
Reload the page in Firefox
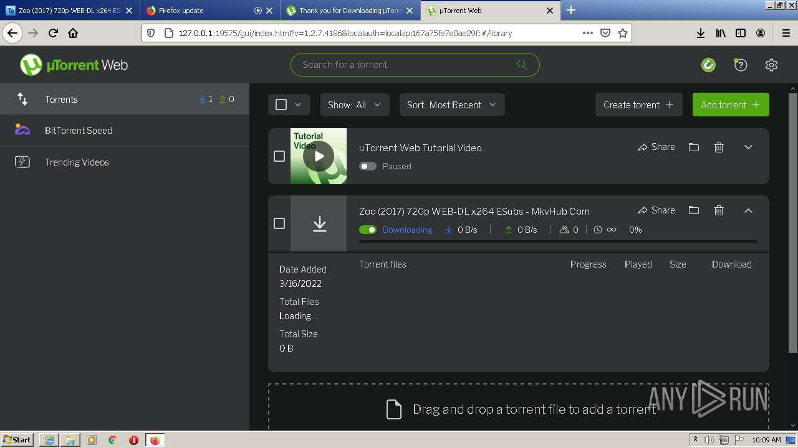point(53,33)
